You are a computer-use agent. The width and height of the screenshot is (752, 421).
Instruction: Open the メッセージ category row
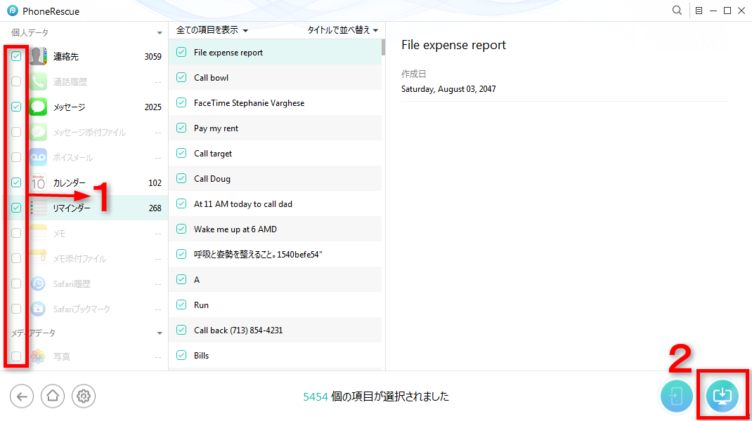(x=85, y=107)
